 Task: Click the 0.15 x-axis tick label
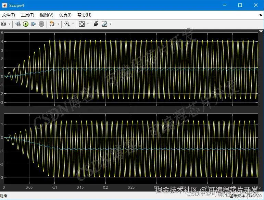(x=80, y=187)
